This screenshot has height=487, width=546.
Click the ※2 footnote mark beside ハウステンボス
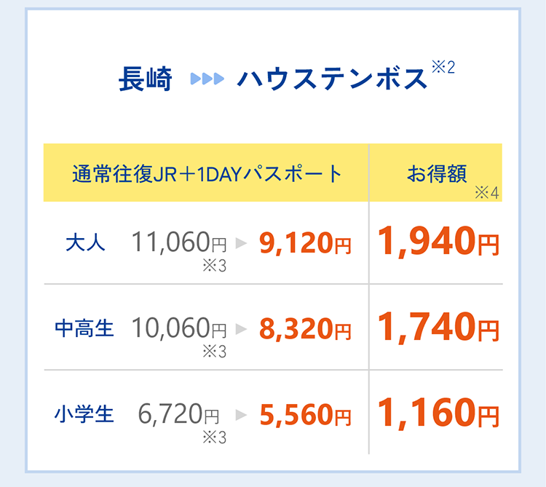[x=443, y=67]
